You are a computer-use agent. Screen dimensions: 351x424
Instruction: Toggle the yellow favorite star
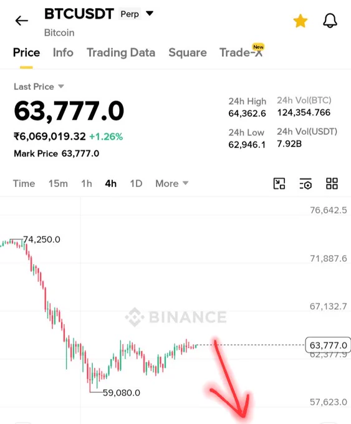coord(300,21)
